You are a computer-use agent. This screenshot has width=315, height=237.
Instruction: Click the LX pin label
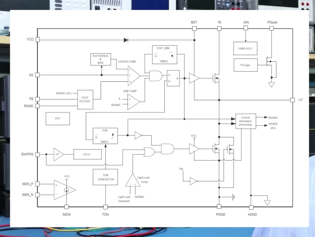(x=300, y=100)
